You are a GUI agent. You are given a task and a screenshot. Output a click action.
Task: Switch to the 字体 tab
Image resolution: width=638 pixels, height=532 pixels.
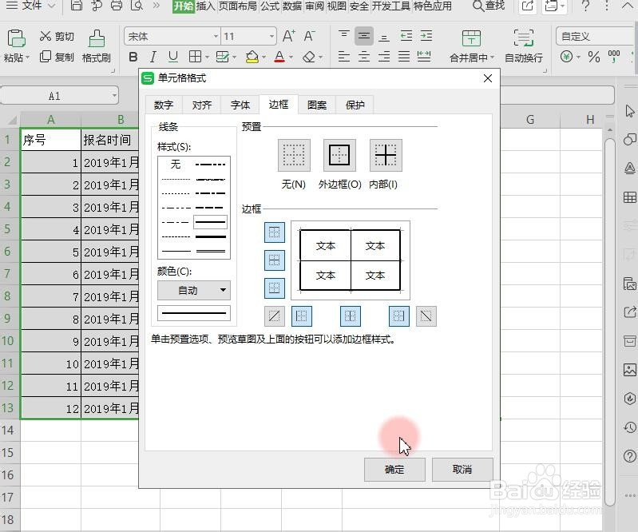tap(240, 105)
